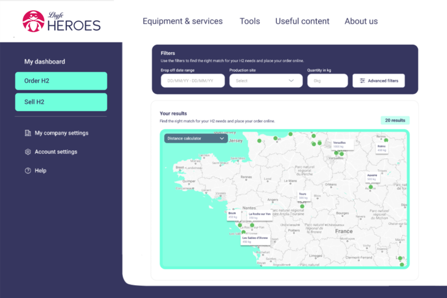Click the Help question mark icon
The width and height of the screenshot is (447, 298).
(x=28, y=171)
